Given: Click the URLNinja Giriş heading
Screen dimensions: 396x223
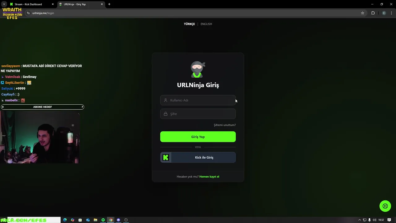Looking at the screenshot, I should (x=198, y=85).
